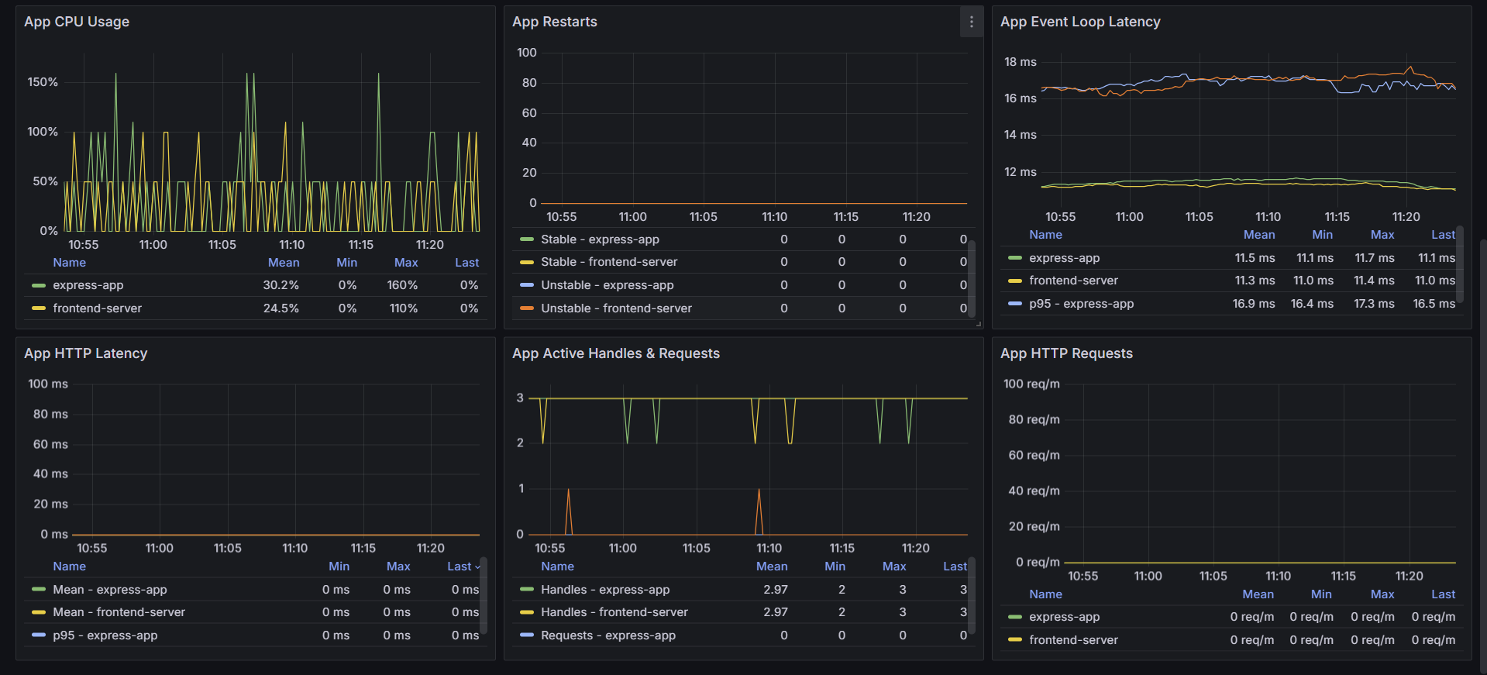Open the App CPU Usage panel title
Image resolution: width=1487 pixels, height=675 pixels.
coord(77,22)
